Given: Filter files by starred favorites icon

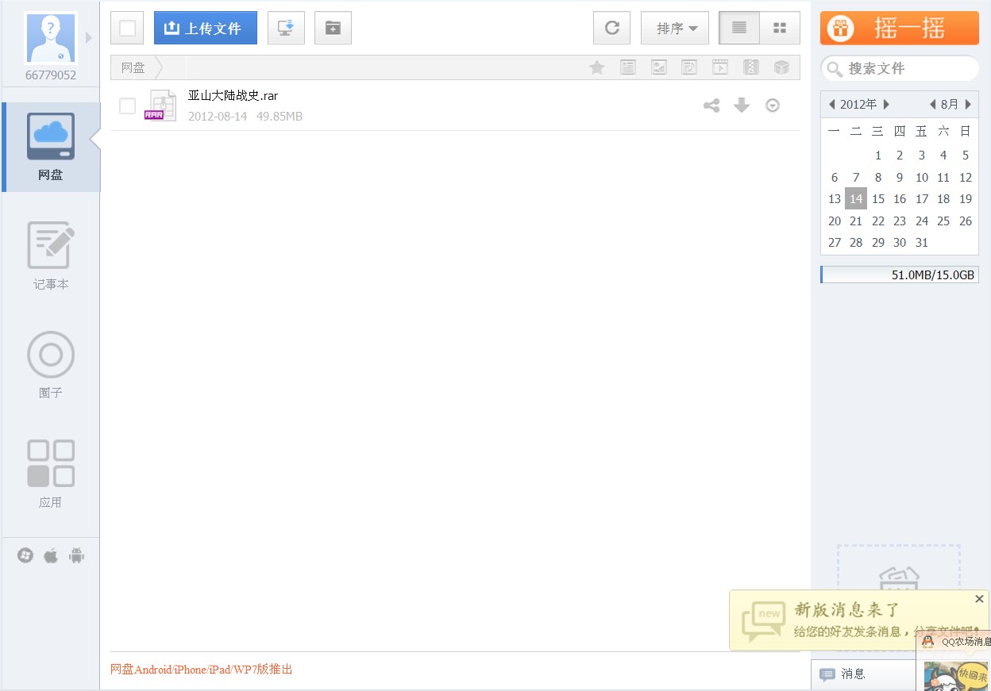Looking at the screenshot, I should [x=597, y=67].
